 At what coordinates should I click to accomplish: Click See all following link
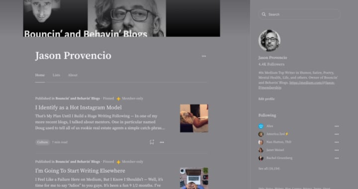(x=269, y=169)
